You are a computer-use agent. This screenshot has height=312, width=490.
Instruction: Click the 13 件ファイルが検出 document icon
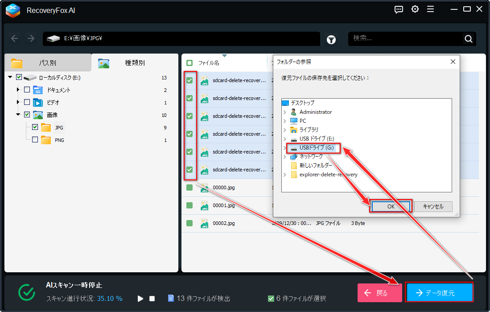171,298
